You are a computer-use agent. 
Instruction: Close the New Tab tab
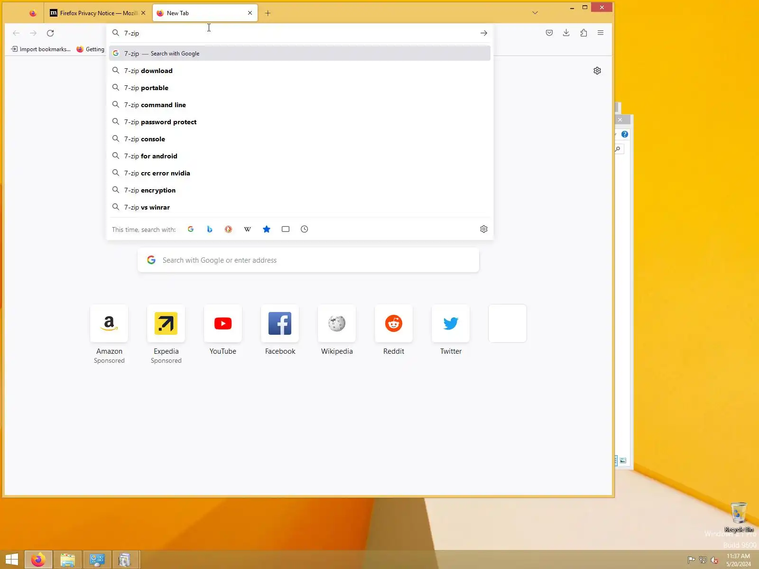(250, 13)
